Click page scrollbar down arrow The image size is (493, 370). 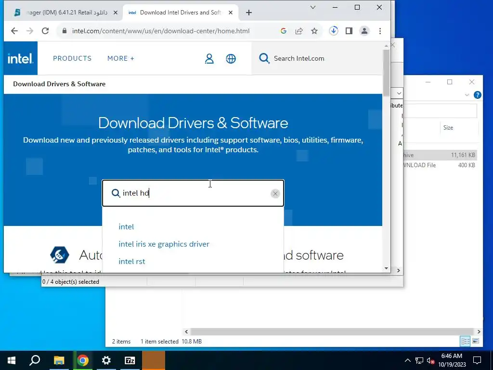386,268
